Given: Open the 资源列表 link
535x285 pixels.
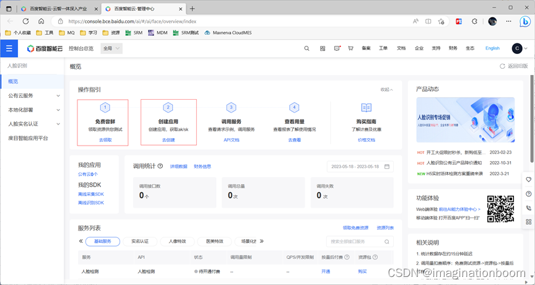Looking at the screenshot, I should point(385,228).
